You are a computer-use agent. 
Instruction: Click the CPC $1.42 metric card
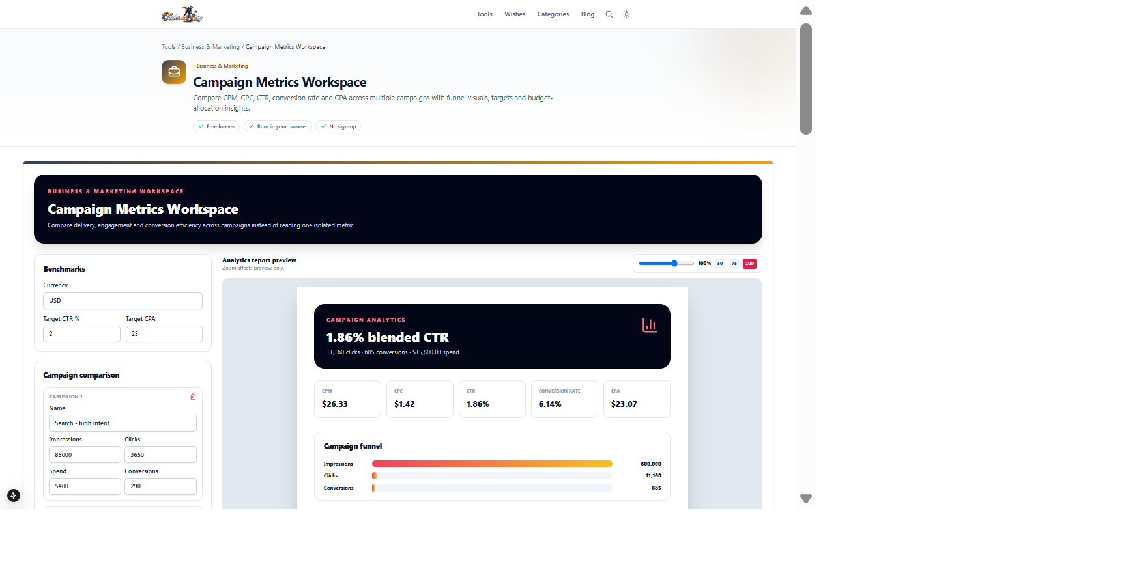pos(420,399)
